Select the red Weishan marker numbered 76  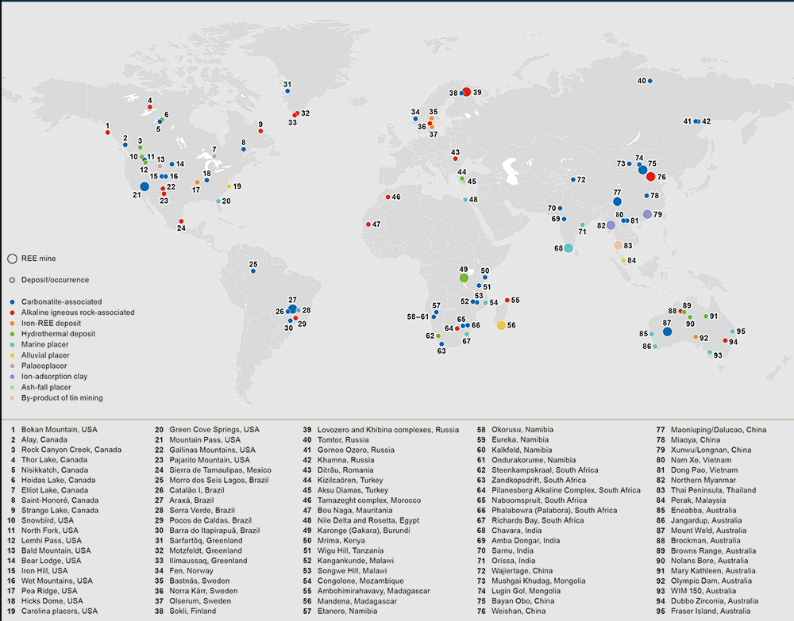pos(651,177)
